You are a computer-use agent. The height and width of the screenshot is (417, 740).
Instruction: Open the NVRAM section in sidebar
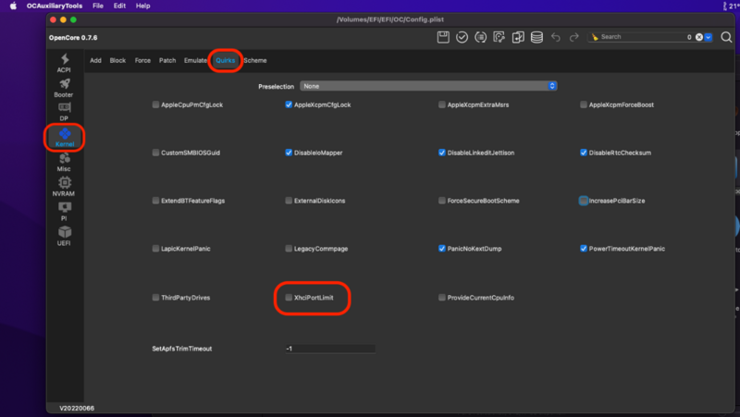[x=64, y=188]
